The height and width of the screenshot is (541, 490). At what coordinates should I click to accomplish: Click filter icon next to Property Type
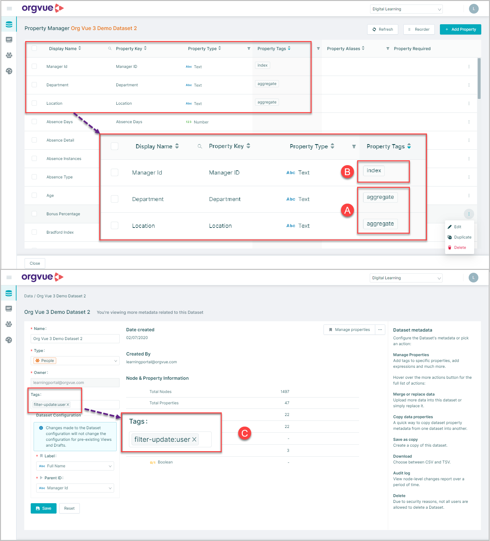(249, 48)
